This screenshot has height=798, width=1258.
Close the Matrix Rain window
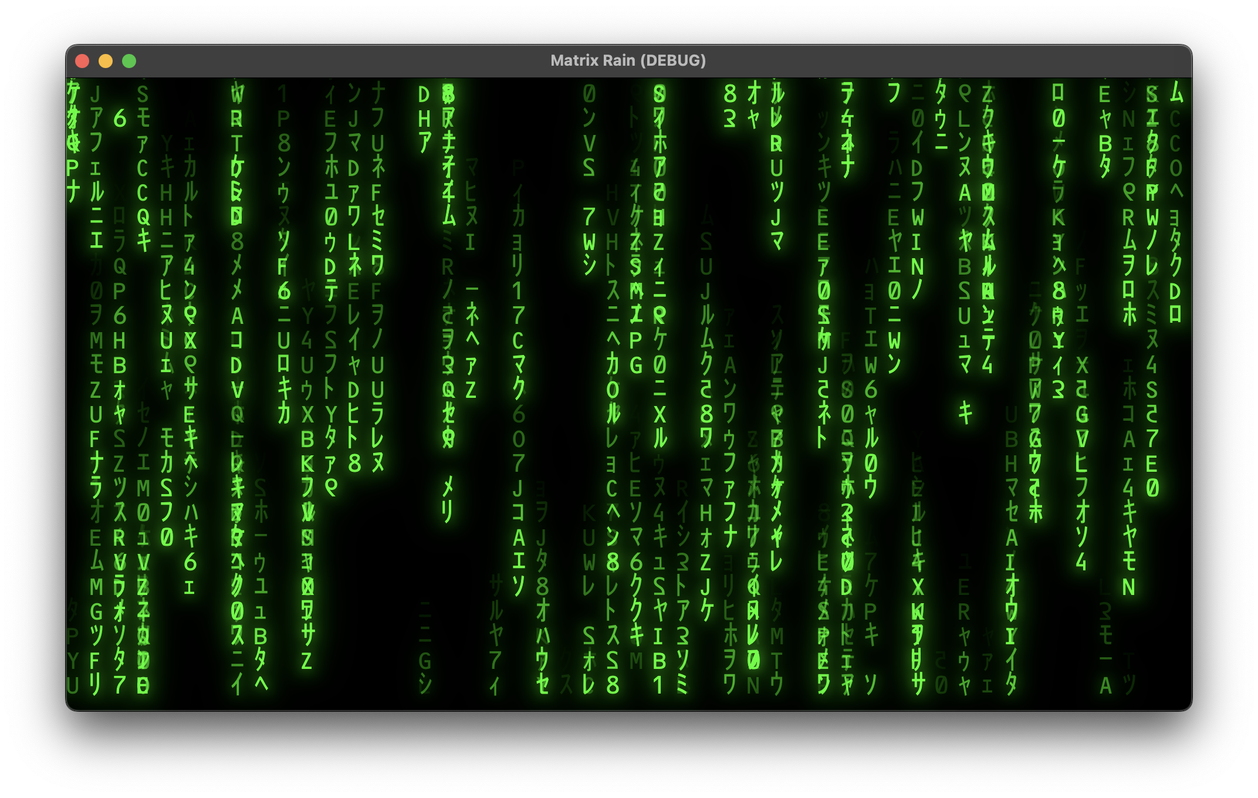coord(82,61)
